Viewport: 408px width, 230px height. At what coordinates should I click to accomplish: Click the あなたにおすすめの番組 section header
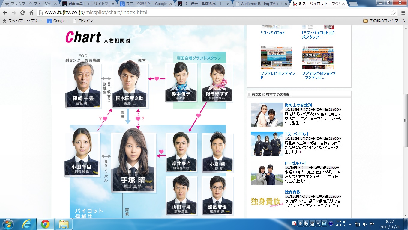(x=299, y=94)
